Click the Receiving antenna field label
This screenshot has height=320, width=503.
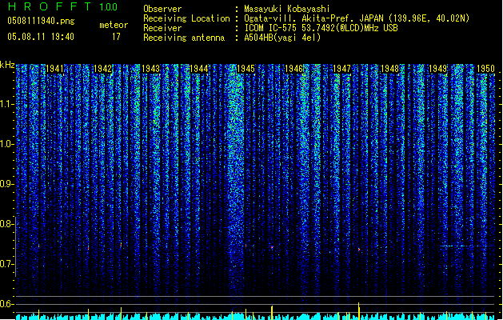pos(184,38)
